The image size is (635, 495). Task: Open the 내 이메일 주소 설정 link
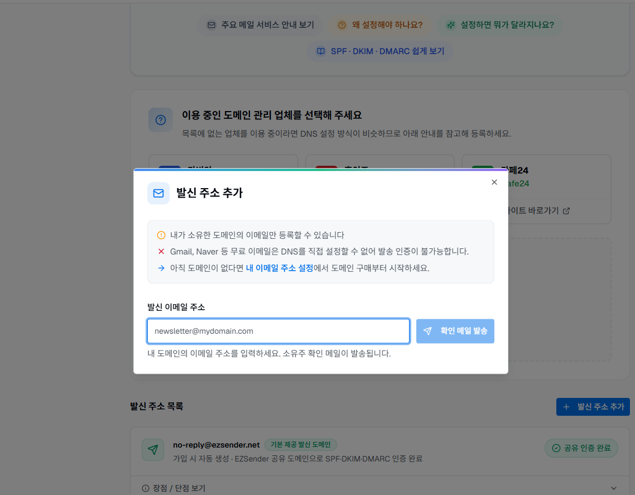(280, 268)
